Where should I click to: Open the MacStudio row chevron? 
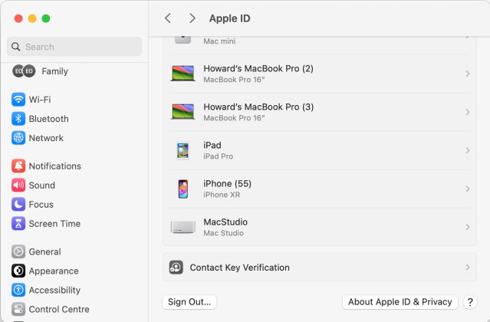(x=467, y=227)
